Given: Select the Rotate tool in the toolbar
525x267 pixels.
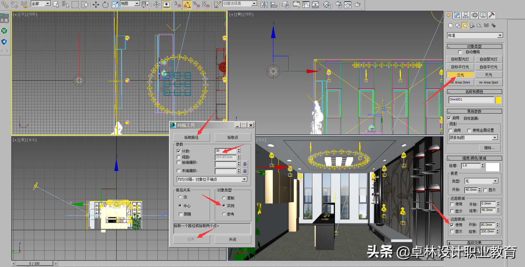Looking at the screenshot, I should point(105,4).
